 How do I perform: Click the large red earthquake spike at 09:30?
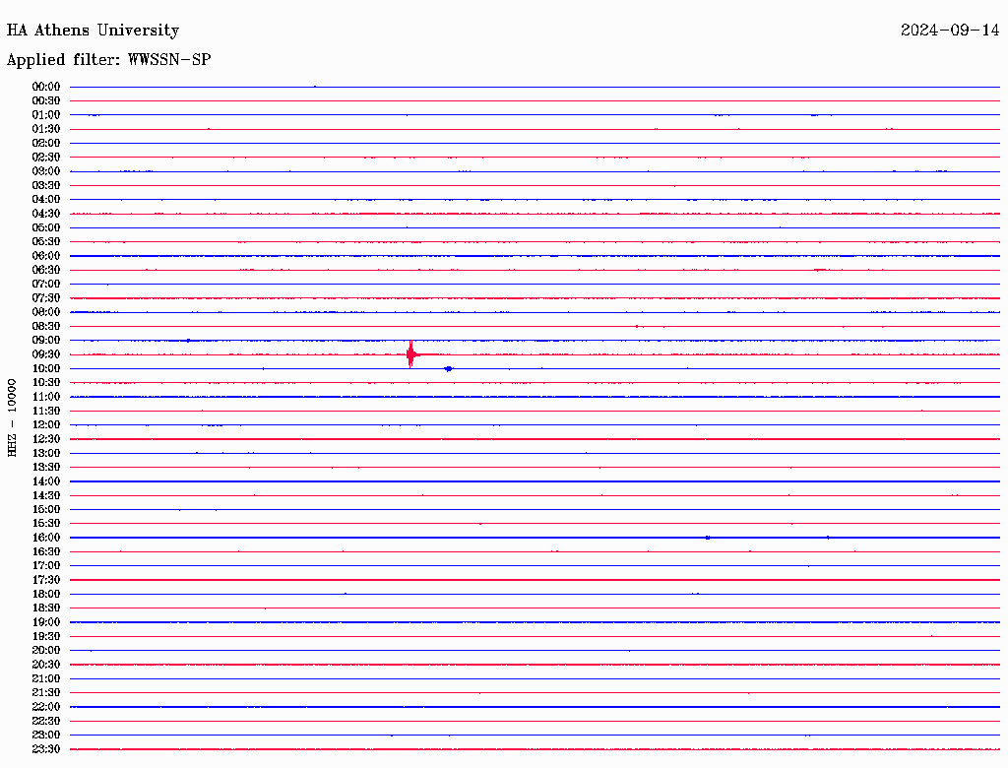tap(410, 353)
